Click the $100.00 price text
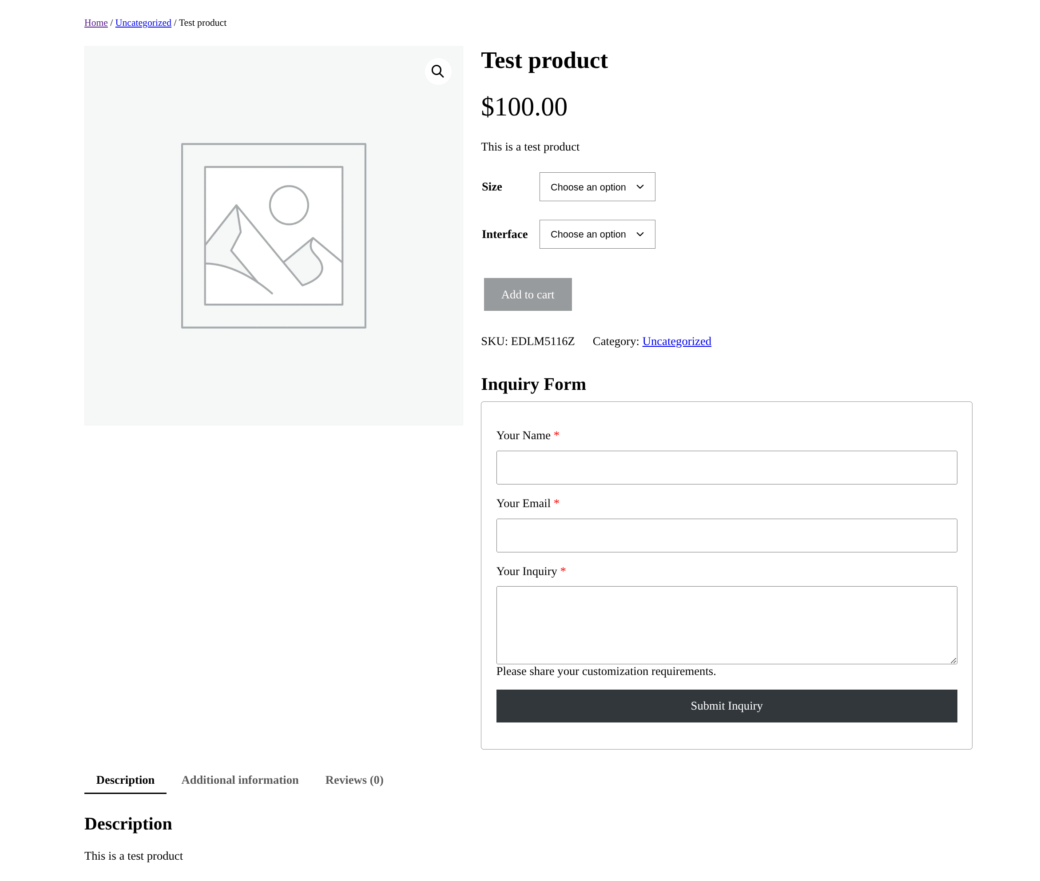The height and width of the screenshot is (881, 1040). (x=524, y=107)
